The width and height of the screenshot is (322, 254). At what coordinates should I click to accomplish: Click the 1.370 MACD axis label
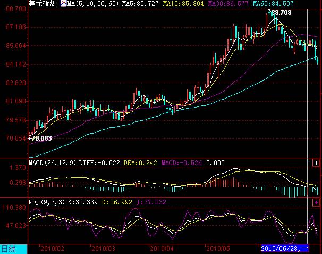[x=18, y=168]
